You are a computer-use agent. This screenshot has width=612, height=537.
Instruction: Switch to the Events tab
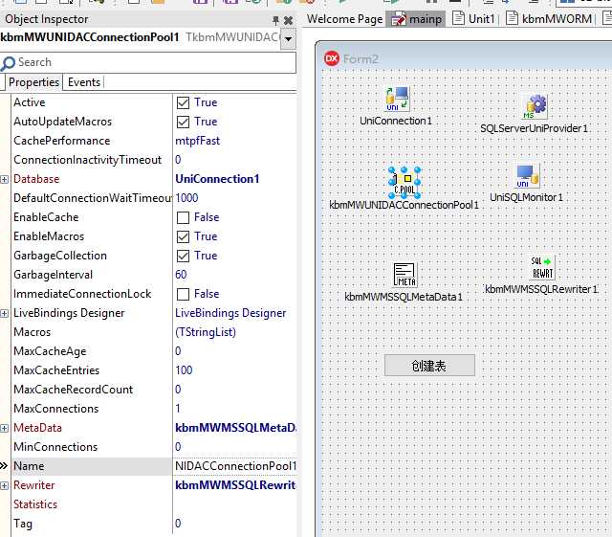pos(84,82)
